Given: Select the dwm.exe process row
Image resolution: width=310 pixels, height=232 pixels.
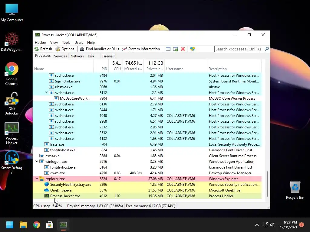Looking at the screenshot, I should point(147,173).
